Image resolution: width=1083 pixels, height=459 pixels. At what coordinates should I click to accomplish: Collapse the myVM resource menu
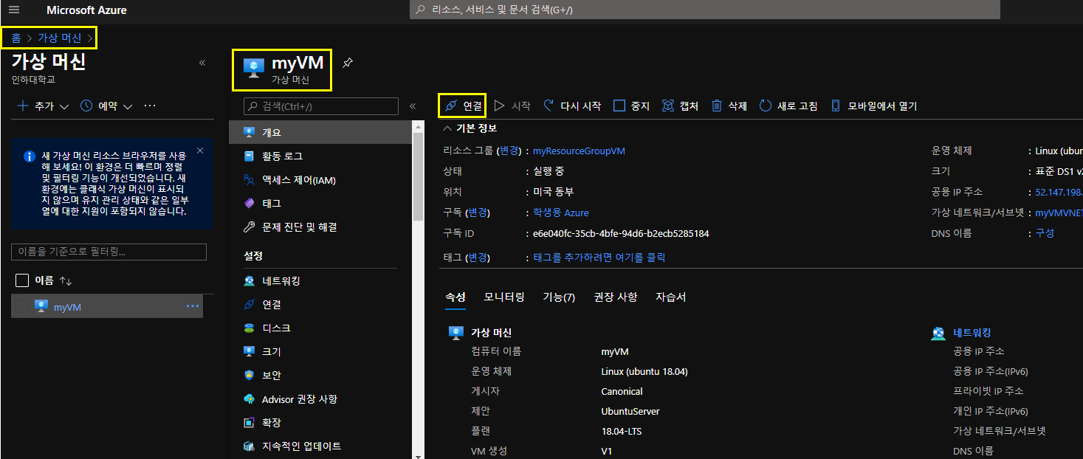[413, 106]
